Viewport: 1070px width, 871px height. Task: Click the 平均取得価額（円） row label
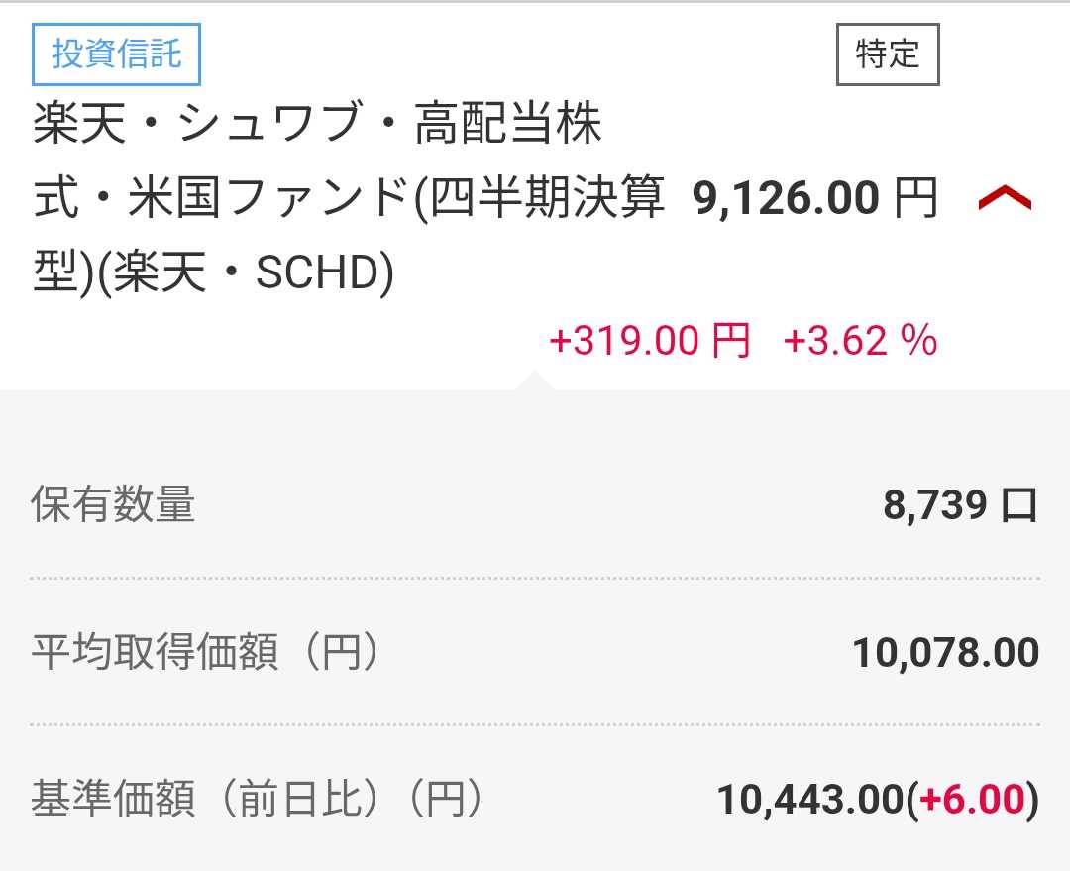[205, 653]
